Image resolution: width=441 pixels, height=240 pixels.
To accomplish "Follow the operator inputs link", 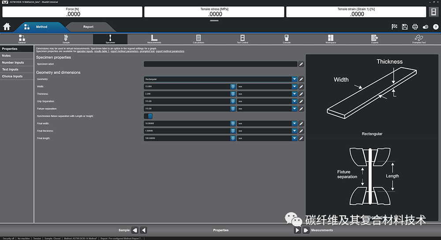I will [85, 52].
